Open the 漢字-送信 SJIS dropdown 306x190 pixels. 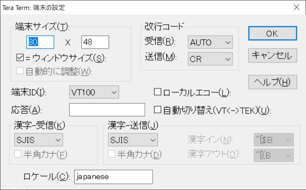[x=133, y=140]
